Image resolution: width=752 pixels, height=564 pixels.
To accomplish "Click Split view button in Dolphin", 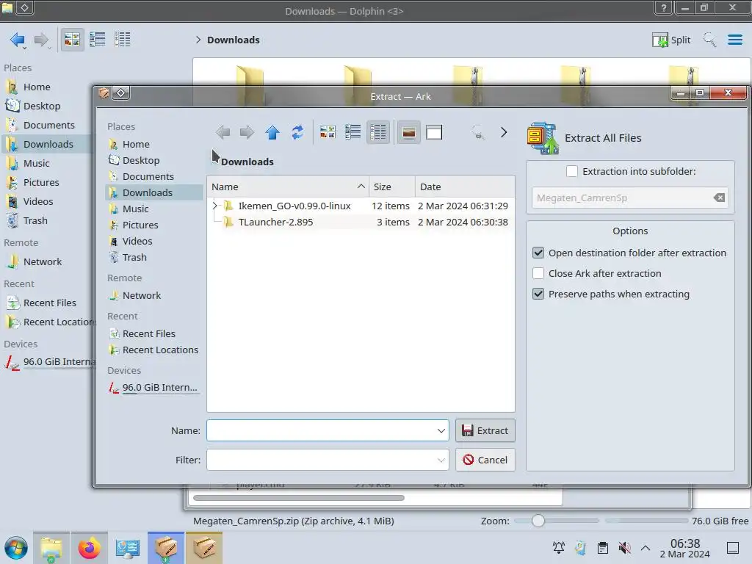I will point(671,40).
